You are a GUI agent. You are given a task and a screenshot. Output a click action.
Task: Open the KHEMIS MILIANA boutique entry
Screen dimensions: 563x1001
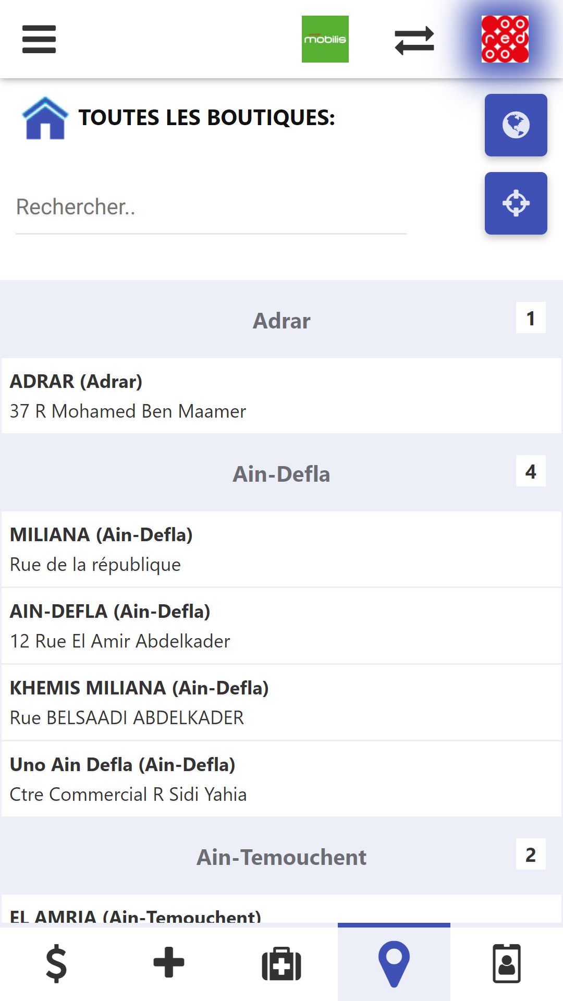point(281,703)
